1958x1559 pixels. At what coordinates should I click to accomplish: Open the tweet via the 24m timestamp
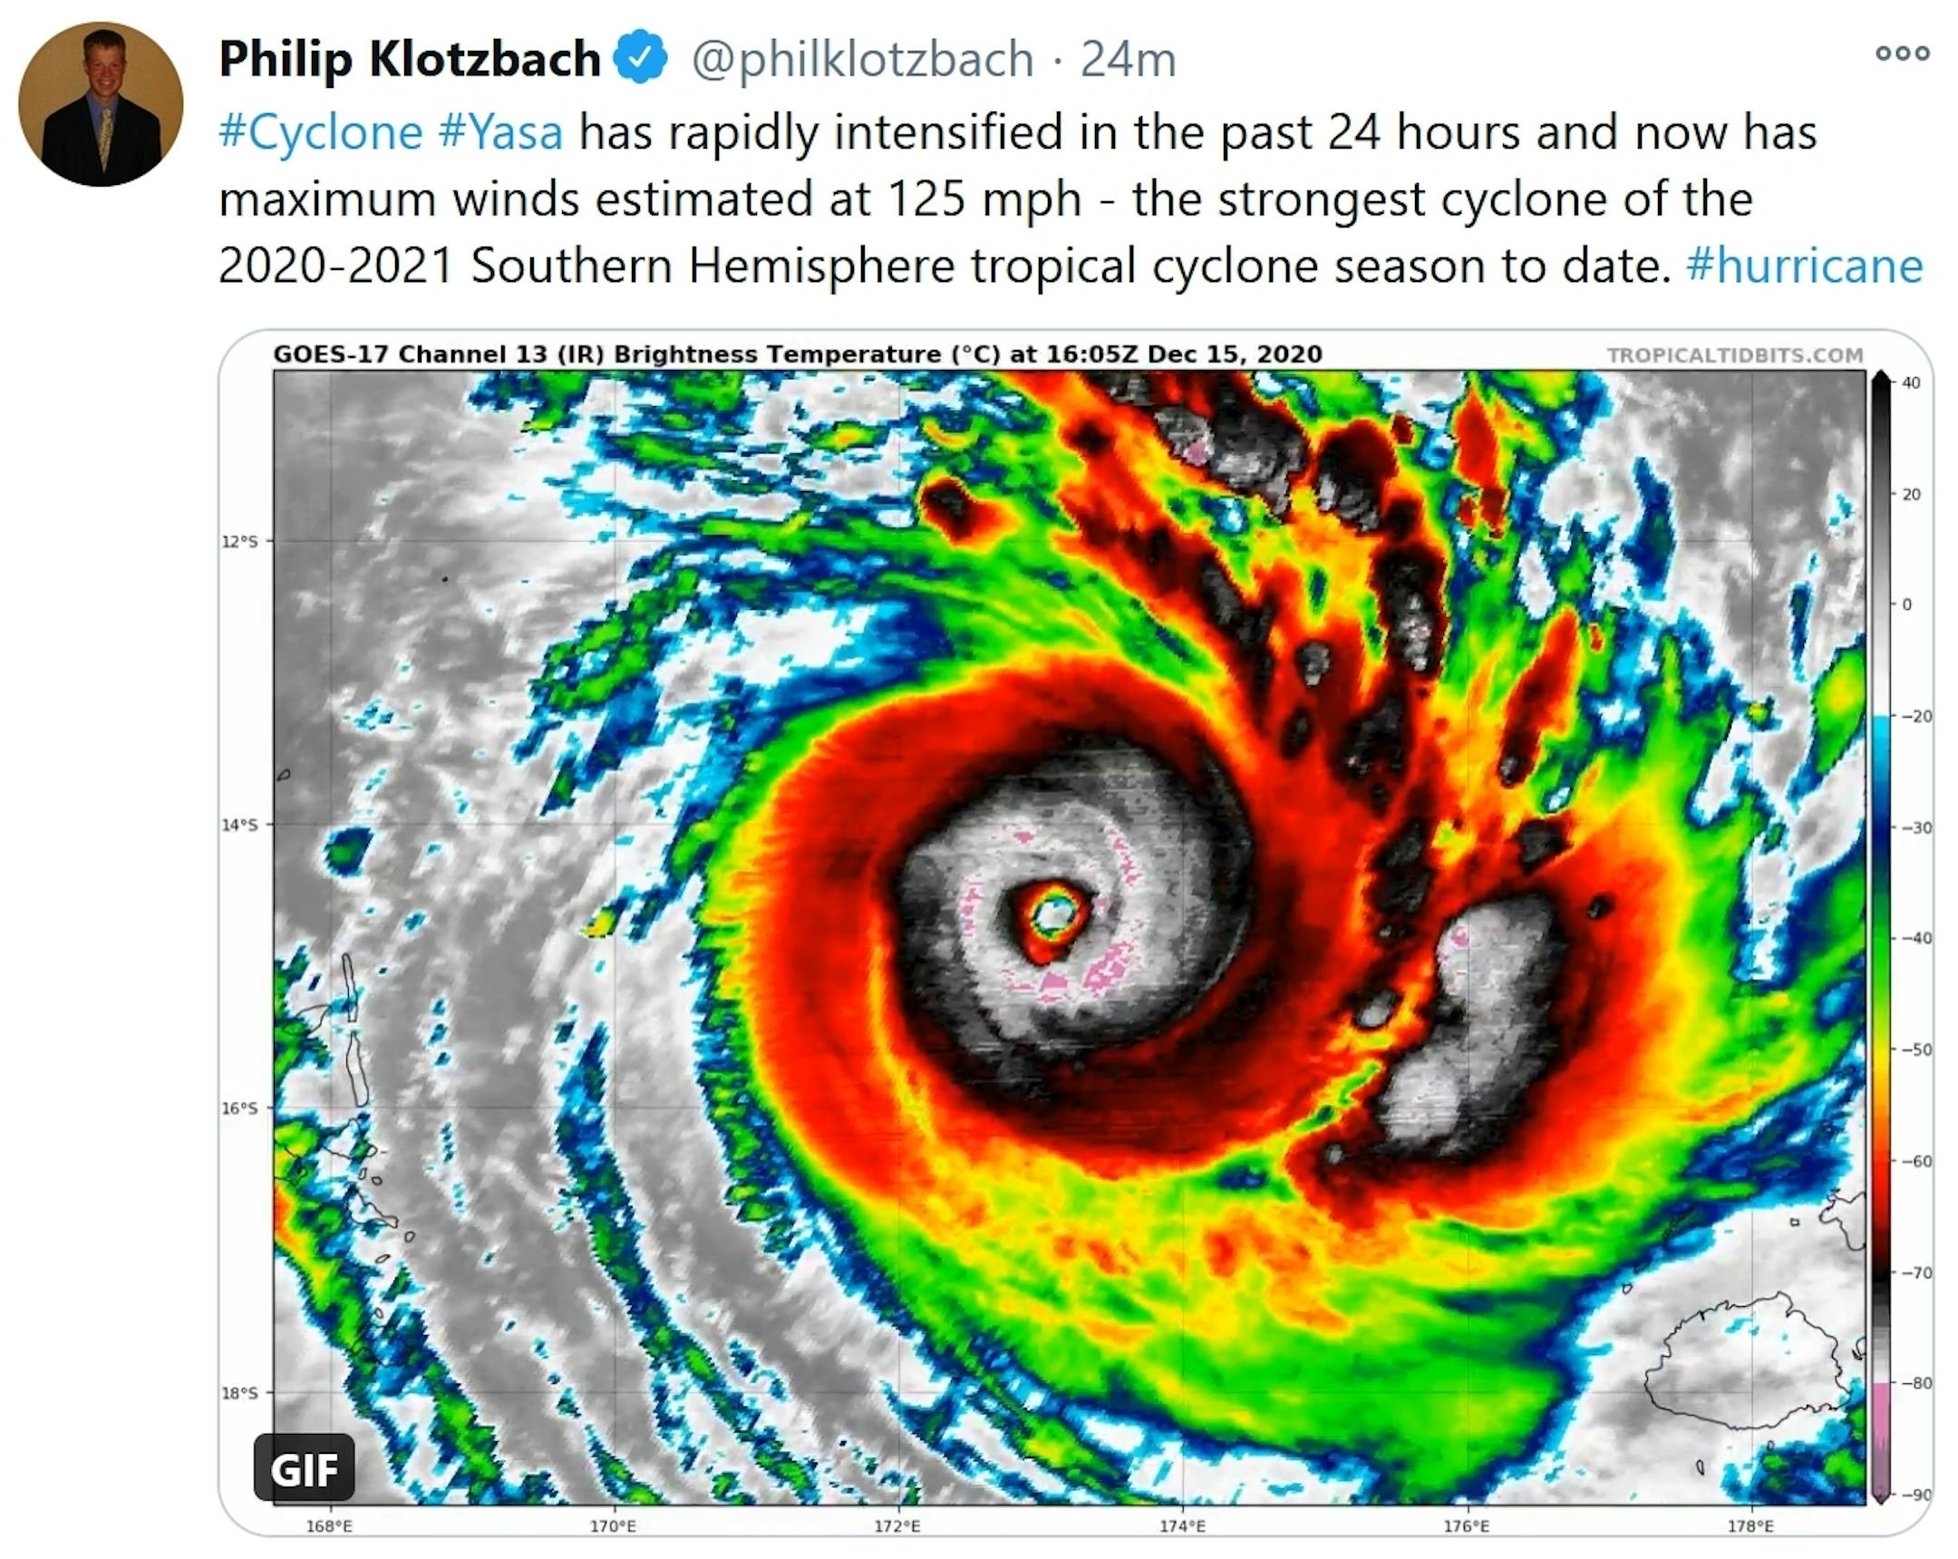(x=1128, y=59)
